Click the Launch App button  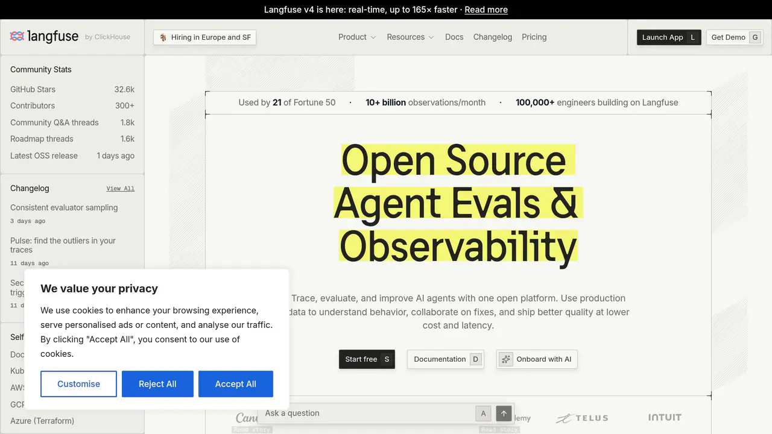point(669,37)
